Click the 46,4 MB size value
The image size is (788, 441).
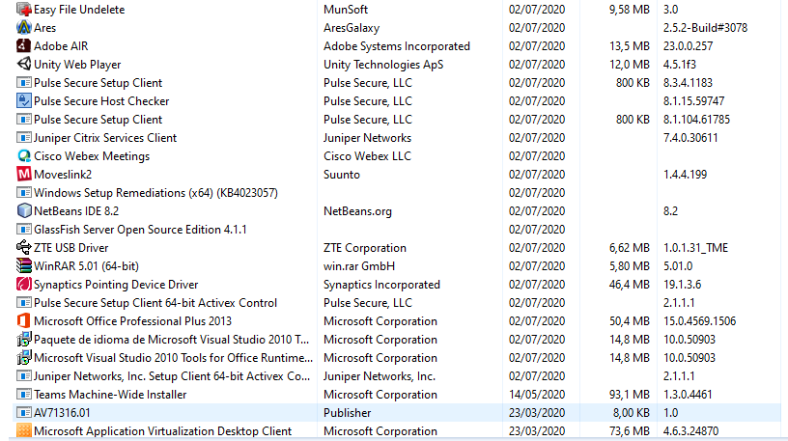[x=630, y=285]
